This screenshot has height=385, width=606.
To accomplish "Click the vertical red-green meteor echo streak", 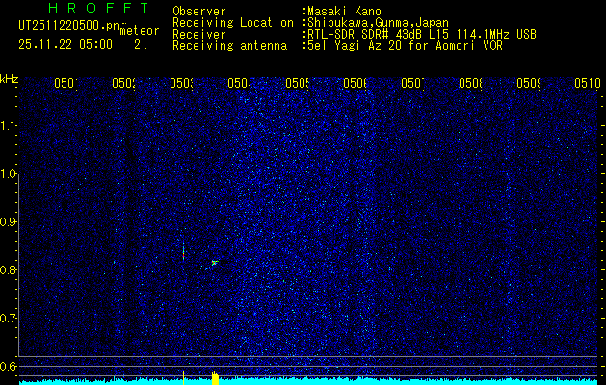I will coord(183,251).
